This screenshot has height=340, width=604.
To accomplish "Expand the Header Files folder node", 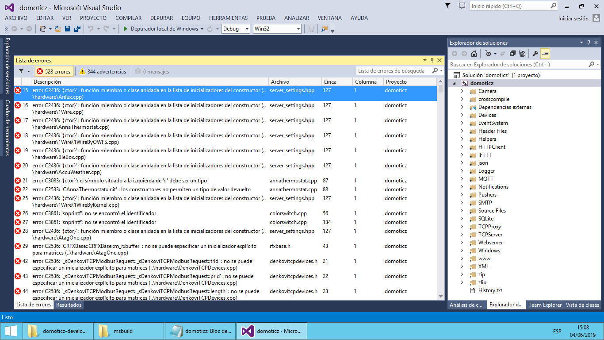I will pyautogui.click(x=462, y=131).
